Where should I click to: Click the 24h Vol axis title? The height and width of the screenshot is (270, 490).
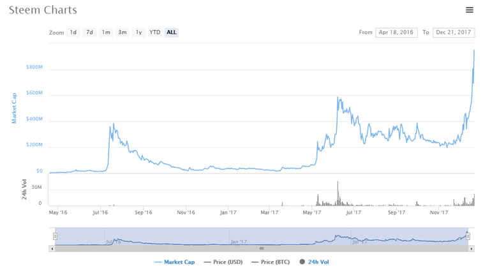pyautogui.click(x=24, y=190)
